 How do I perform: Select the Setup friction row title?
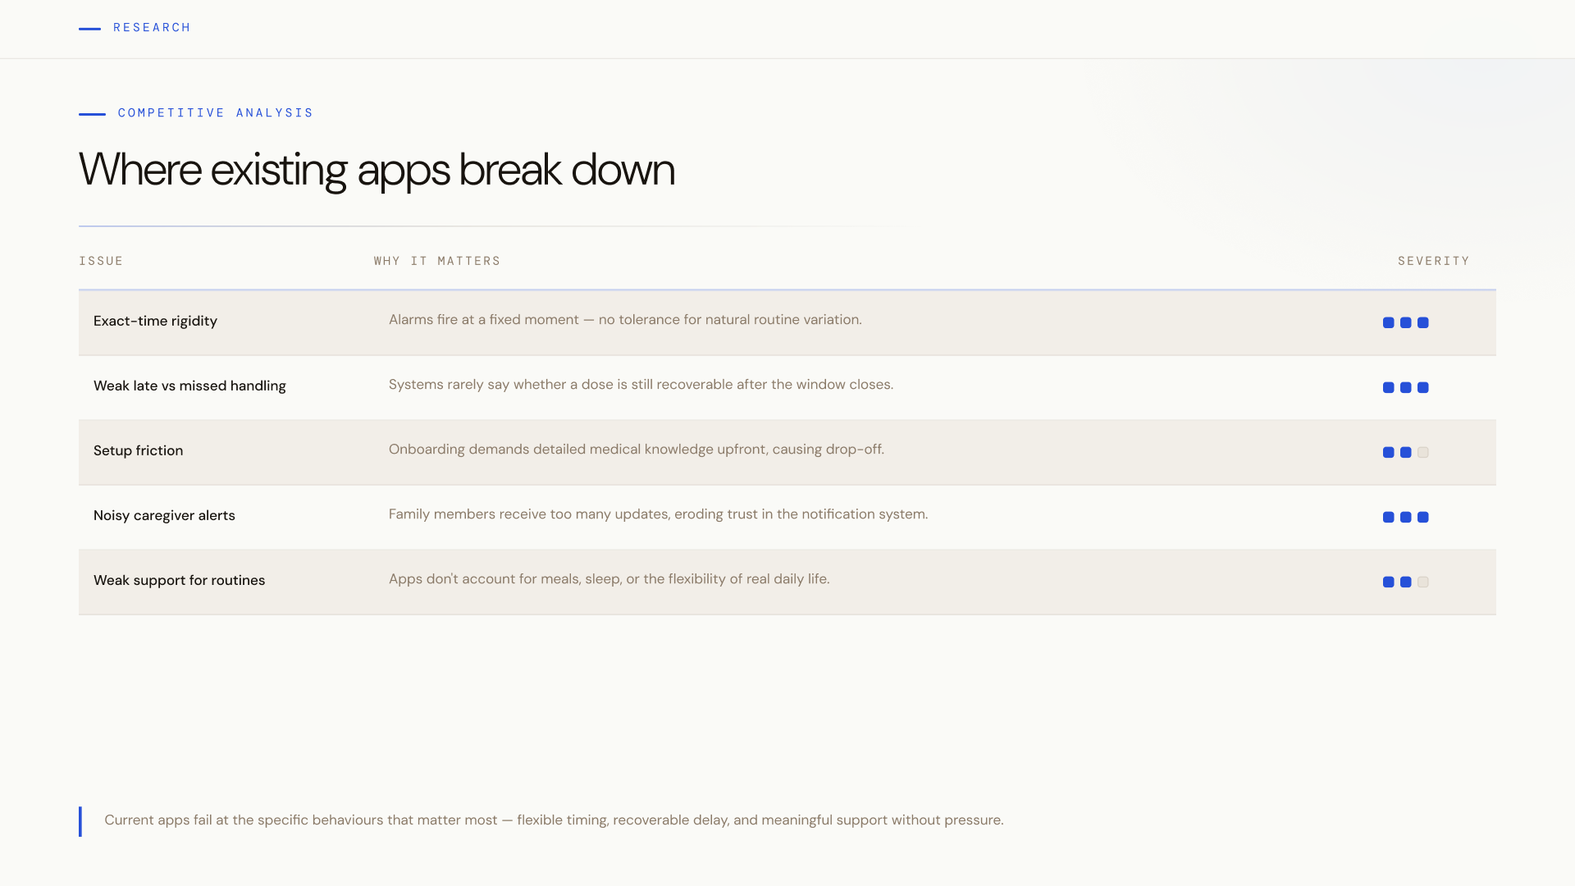[138, 450]
